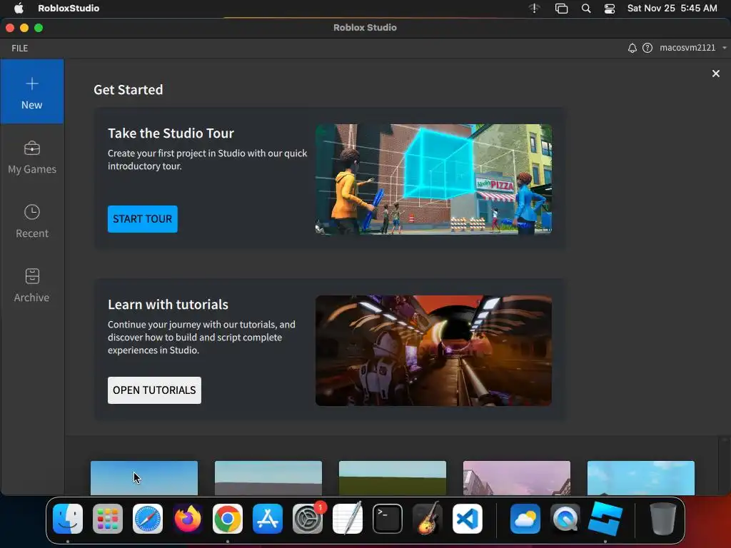The image size is (731, 548).
Task: Open TextEdit from the Dock
Action: point(348,518)
